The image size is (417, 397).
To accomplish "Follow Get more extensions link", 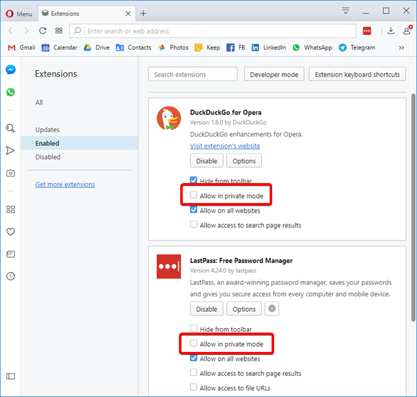I will pyautogui.click(x=65, y=184).
